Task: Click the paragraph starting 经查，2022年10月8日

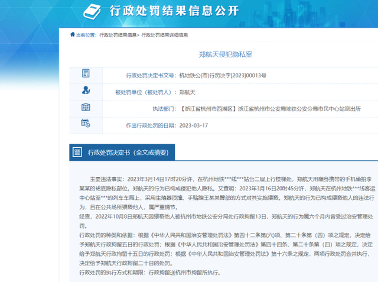Action: click(x=226, y=221)
